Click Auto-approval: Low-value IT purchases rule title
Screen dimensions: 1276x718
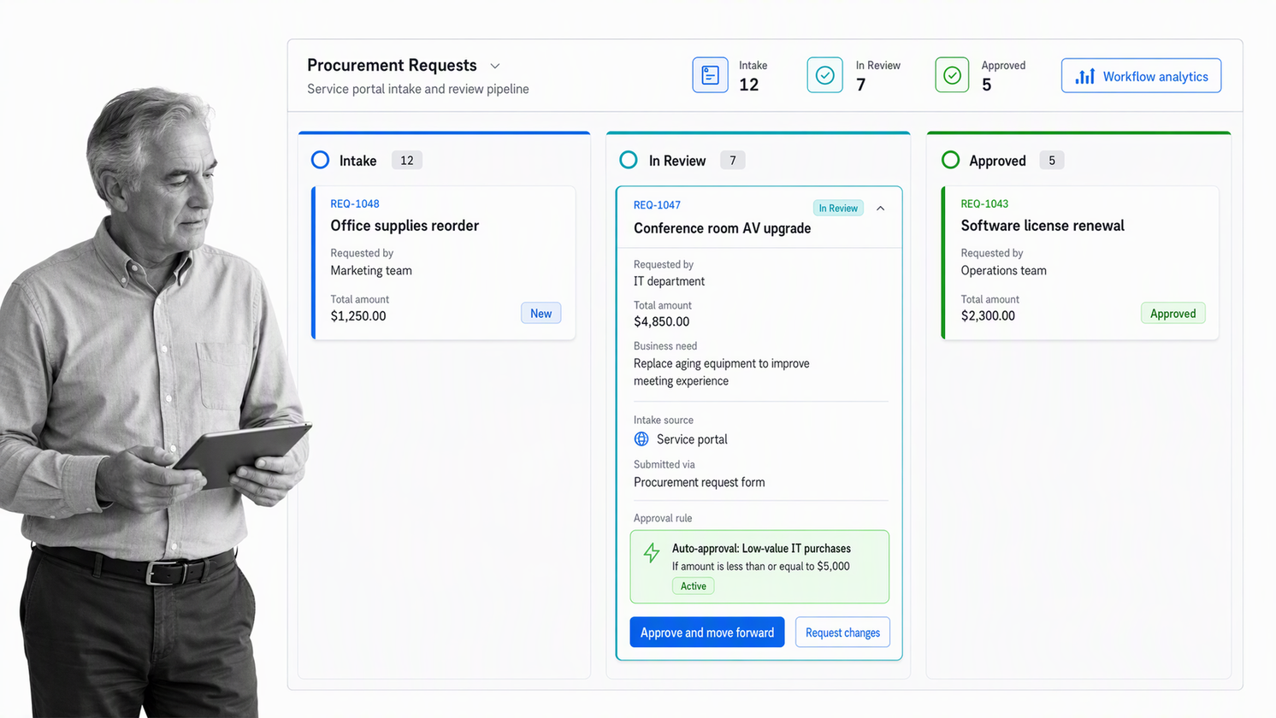coord(761,549)
